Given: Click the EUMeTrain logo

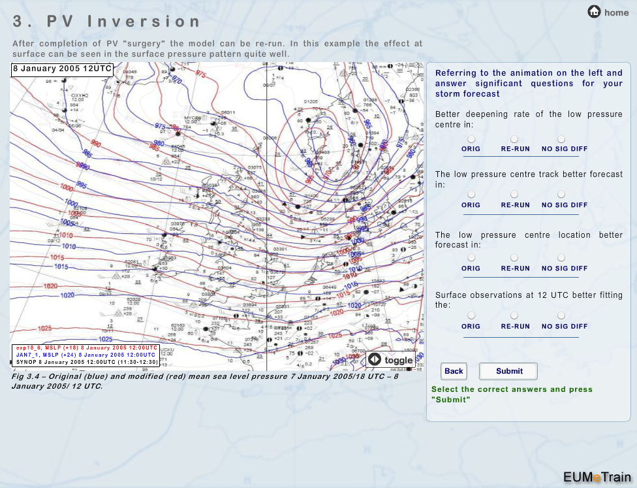Looking at the screenshot, I should 597,476.
